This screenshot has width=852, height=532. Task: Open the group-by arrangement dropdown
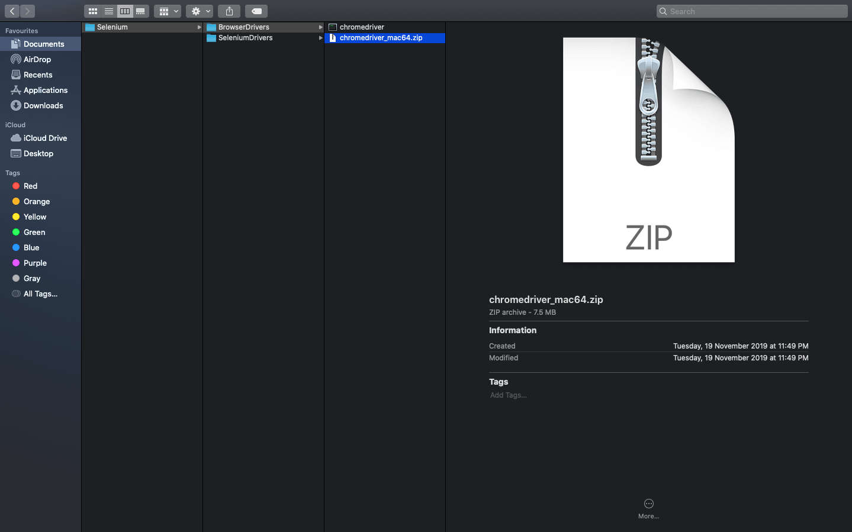tap(168, 11)
